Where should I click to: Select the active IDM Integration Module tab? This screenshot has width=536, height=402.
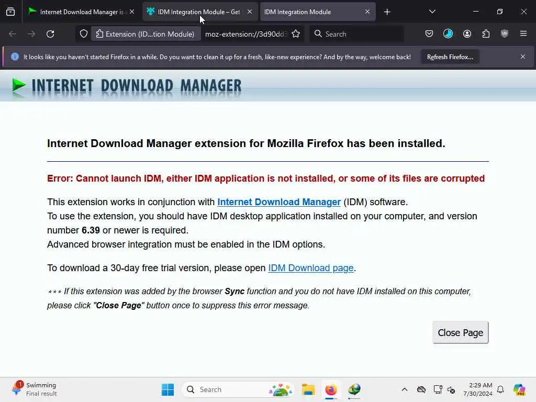[x=318, y=12]
